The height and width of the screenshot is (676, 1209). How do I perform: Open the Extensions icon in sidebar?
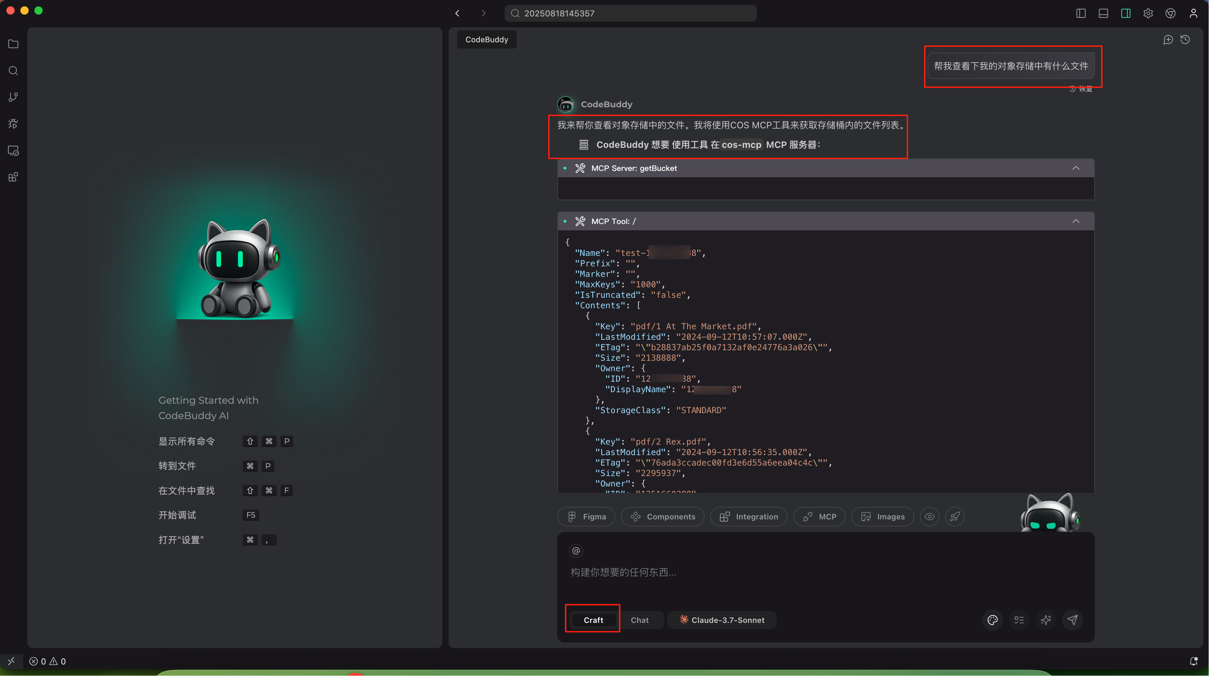13,177
